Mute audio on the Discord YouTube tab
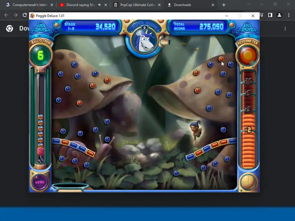Image resolution: width=295 pixels, height=221 pixels. point(99,5)
